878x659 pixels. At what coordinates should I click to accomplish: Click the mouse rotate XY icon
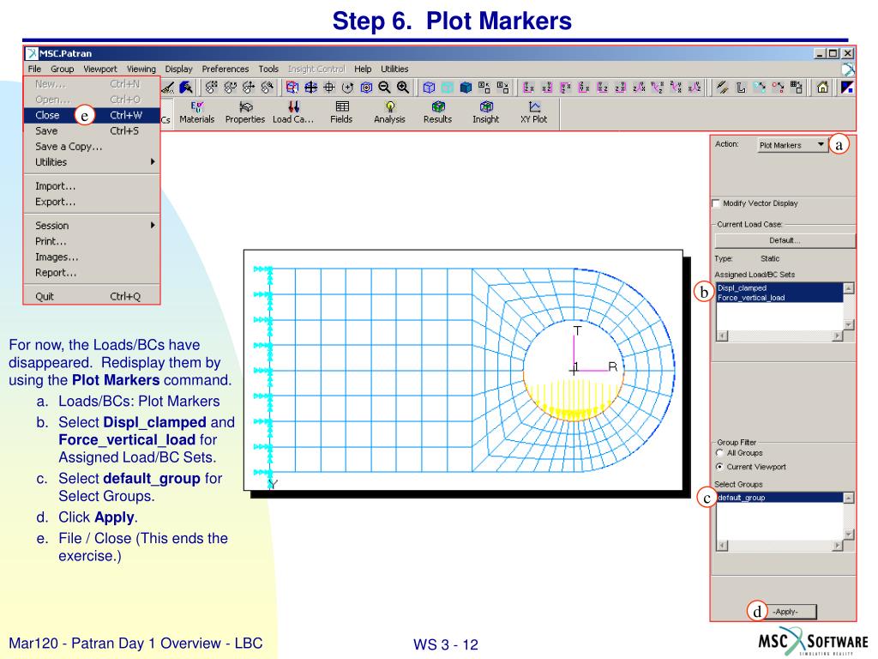pos(211,88)
